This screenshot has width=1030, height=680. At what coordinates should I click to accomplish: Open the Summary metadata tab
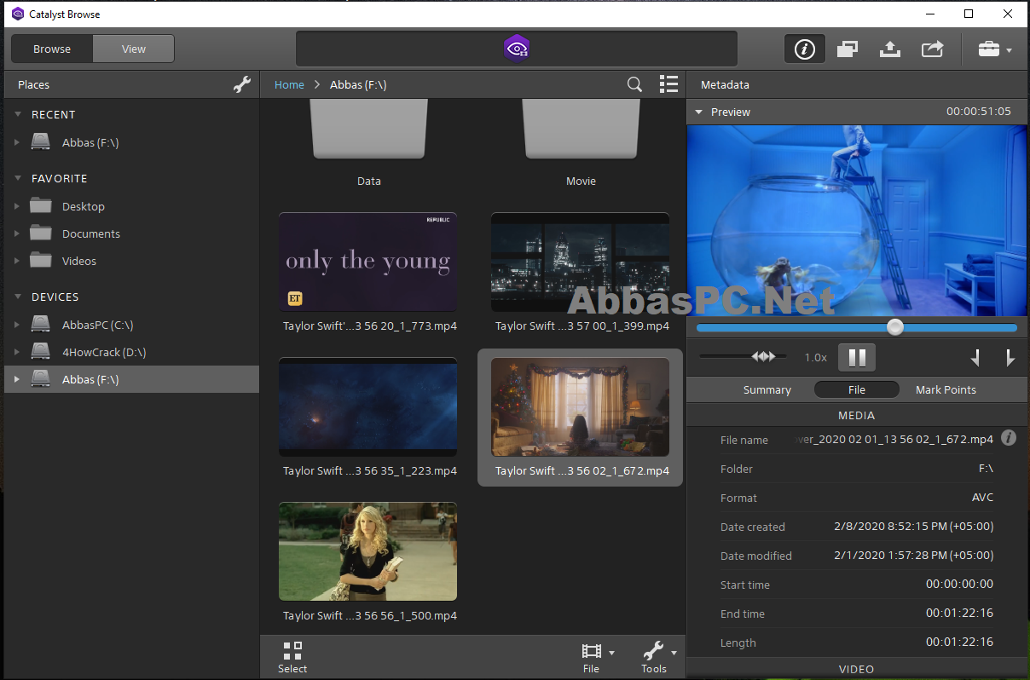767,389
